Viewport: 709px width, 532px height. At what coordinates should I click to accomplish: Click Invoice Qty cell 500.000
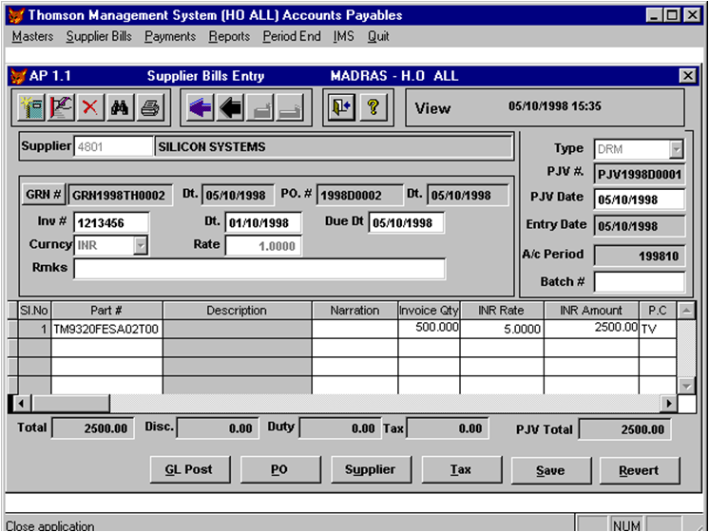[429, 329]
